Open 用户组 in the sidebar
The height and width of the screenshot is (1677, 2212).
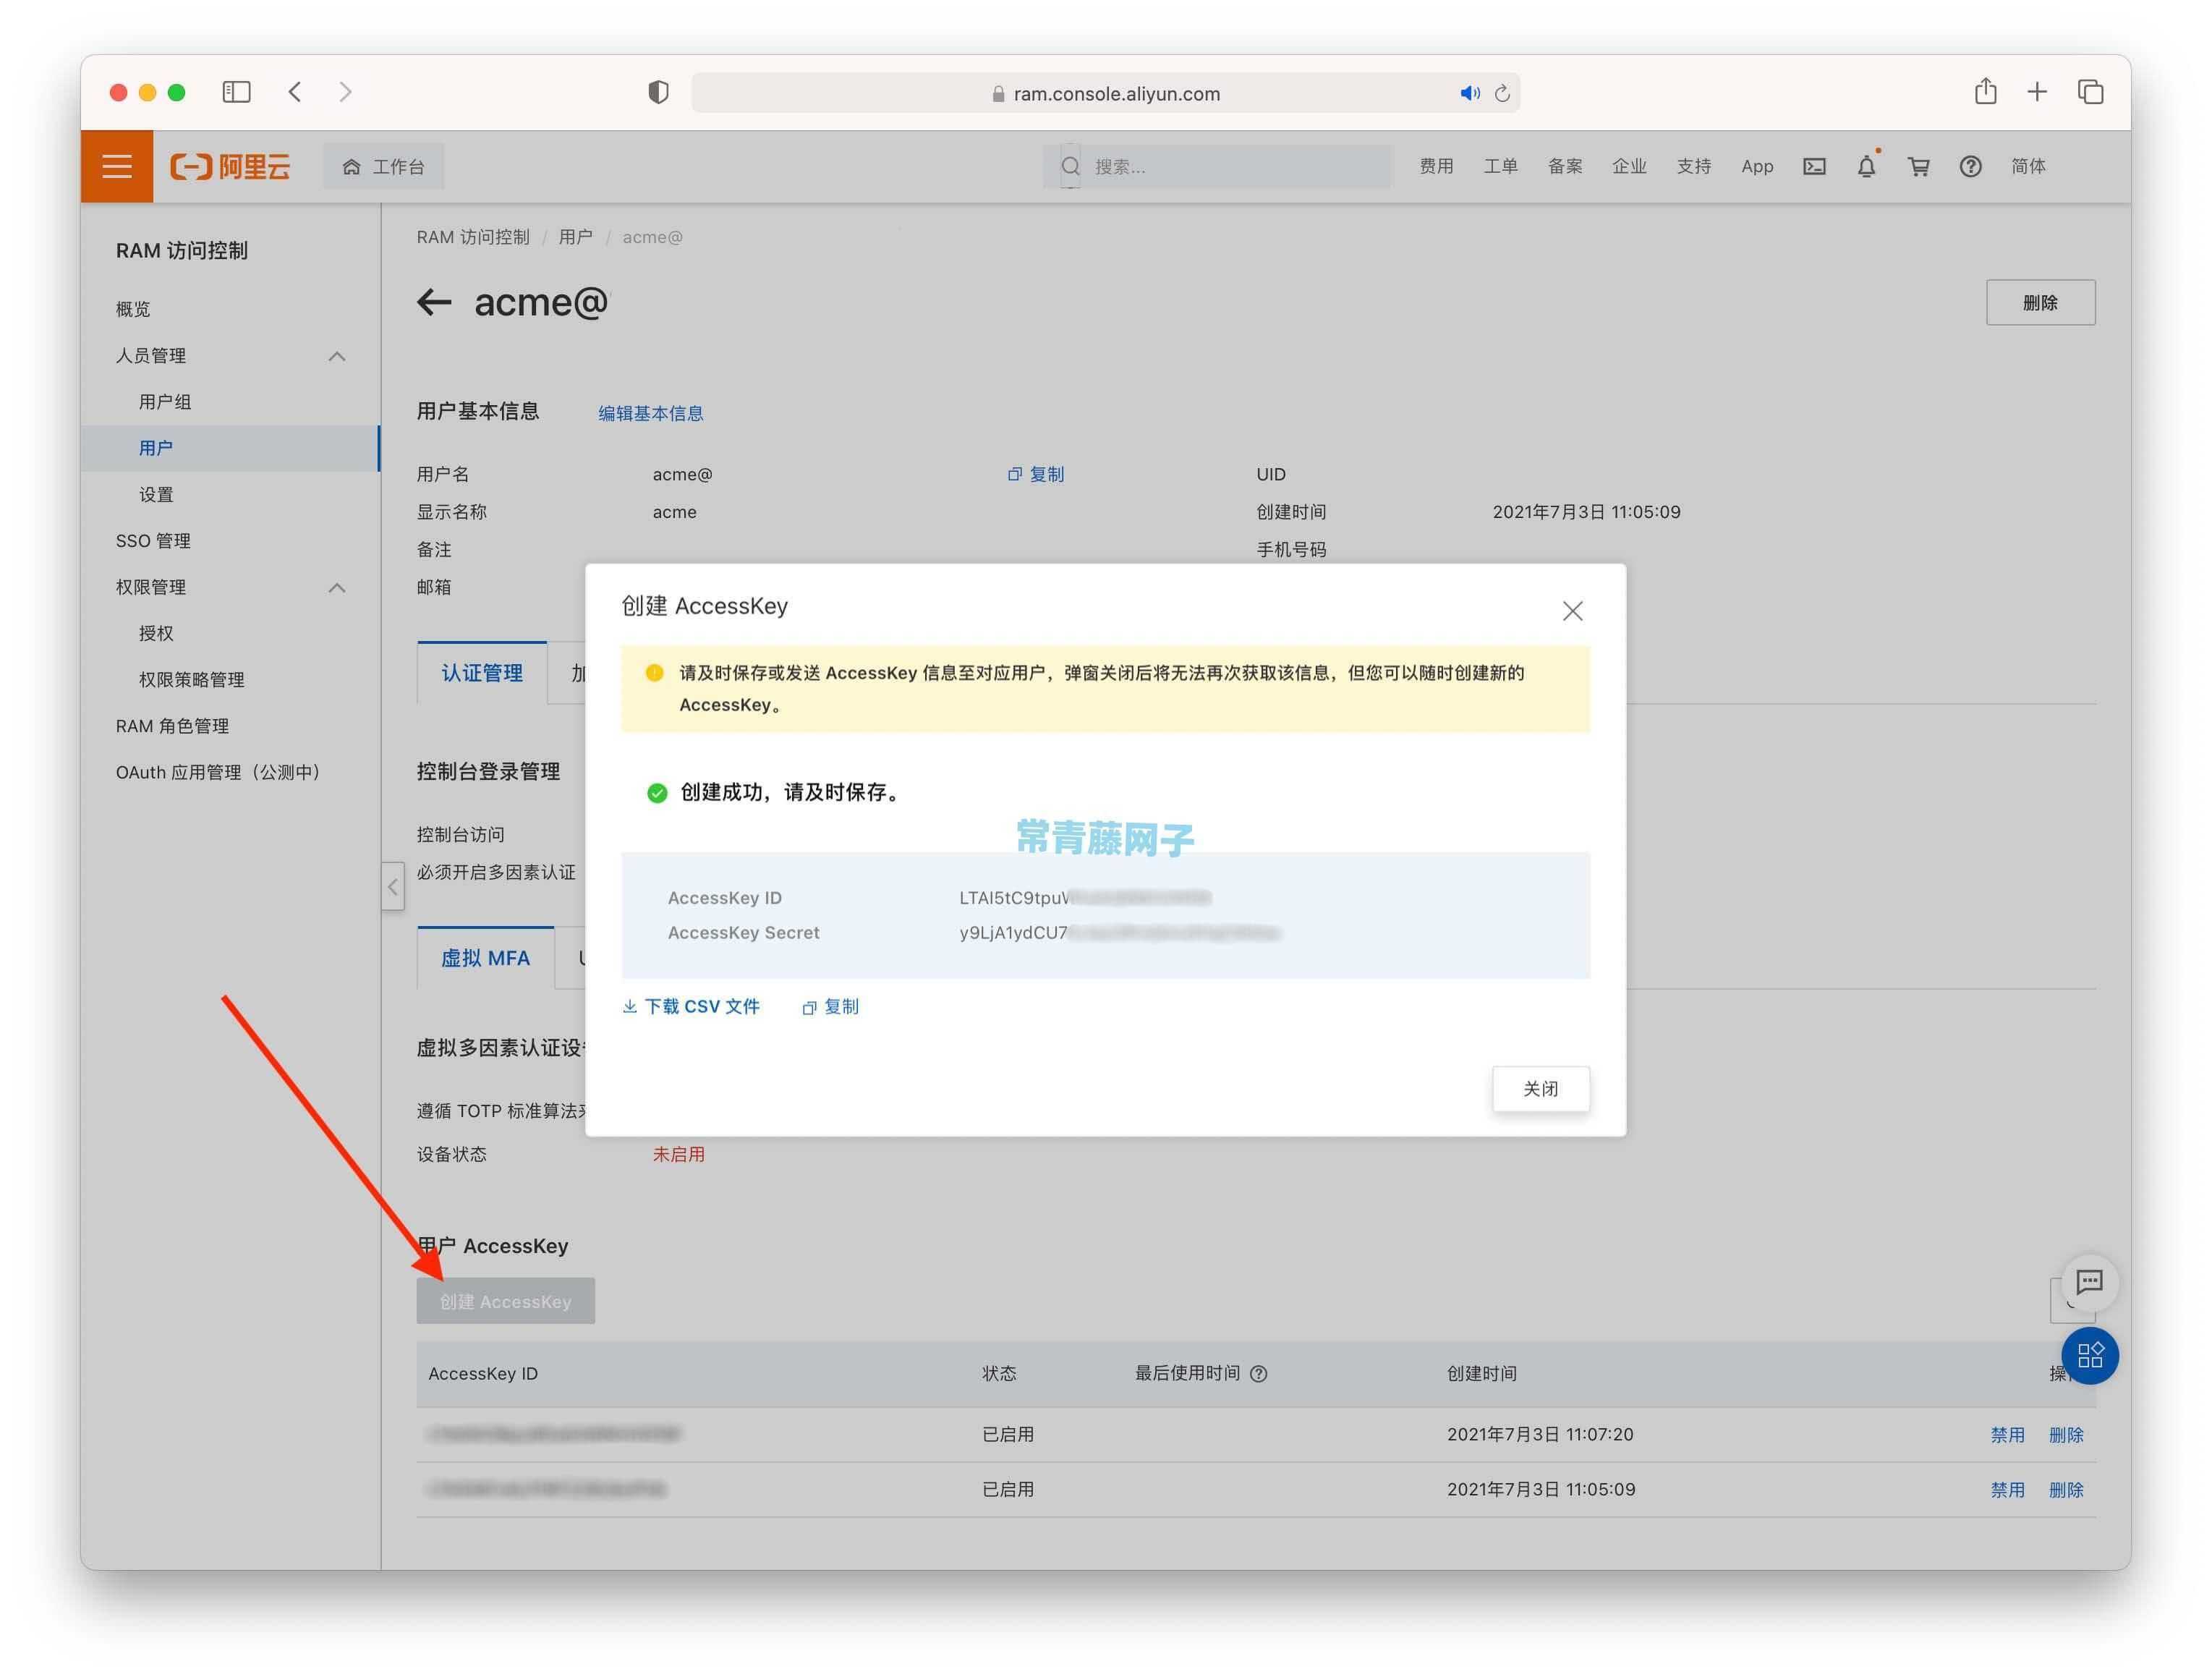tap(164, 402)
